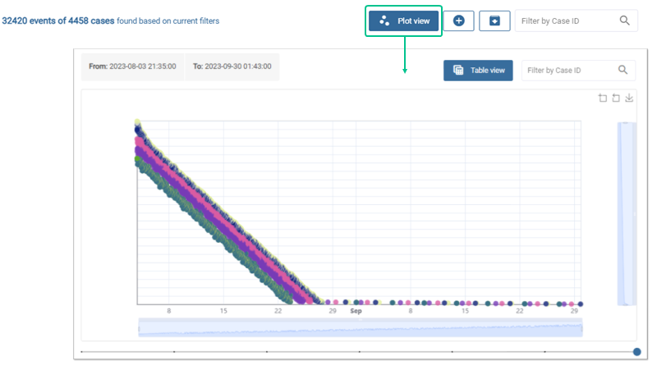Select the first zoom crop icon on chart
This screenshot has height=370, width=657.
click(603, 98)
